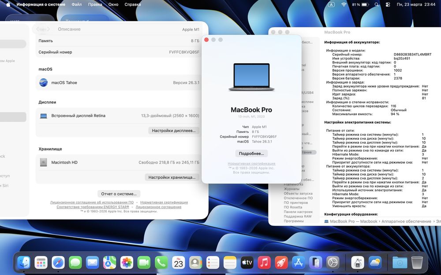Open Music from the Dock
Image resolution: width=441 pixels, height=275 pixels.
pos(264,263)
